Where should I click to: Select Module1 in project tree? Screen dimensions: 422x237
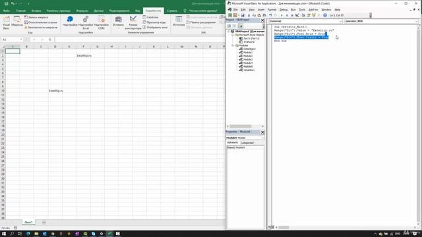[248, 53]
